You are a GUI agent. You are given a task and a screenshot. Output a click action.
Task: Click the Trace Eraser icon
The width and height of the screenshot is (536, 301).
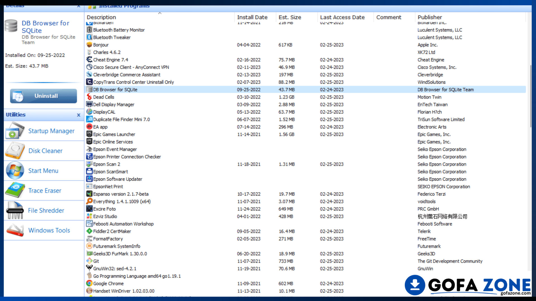pyautogui.click(x=15, y=191)
